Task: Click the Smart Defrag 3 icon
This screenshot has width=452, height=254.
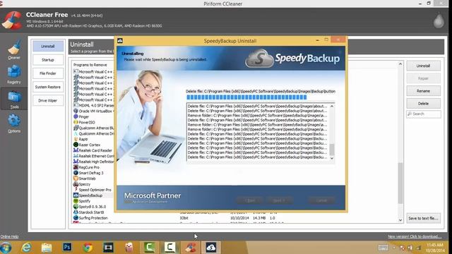Action: pyautogui.click(x=76, y=173)
